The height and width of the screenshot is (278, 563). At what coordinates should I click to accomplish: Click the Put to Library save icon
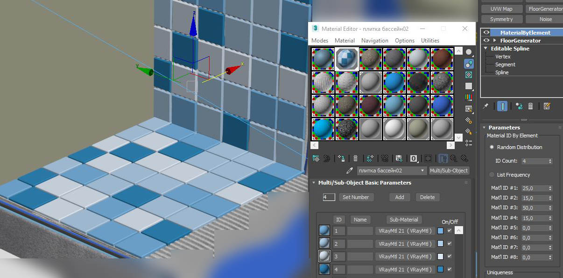pyautogui.click(x=399, y=158)
